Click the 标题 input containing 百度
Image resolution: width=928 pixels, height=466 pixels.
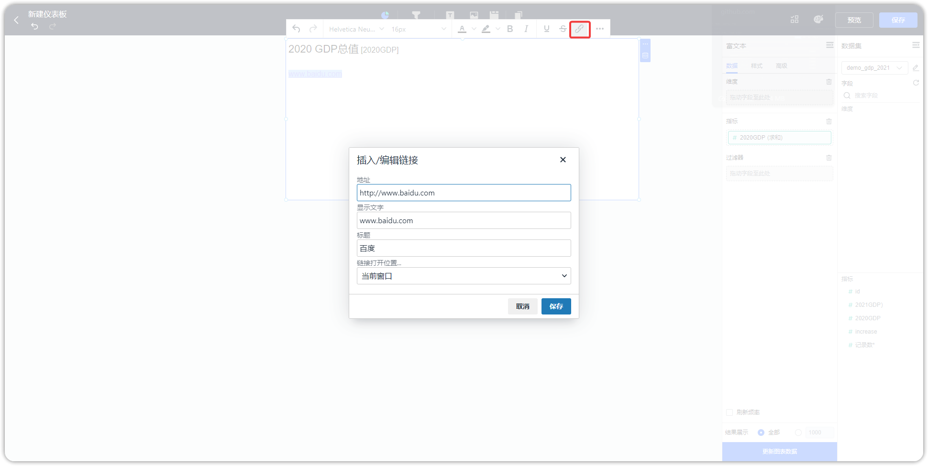click(464, 248)
